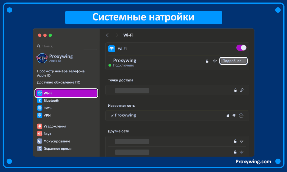
Task: Click lock icon of second Другие сети network
Action: [235, 152]
